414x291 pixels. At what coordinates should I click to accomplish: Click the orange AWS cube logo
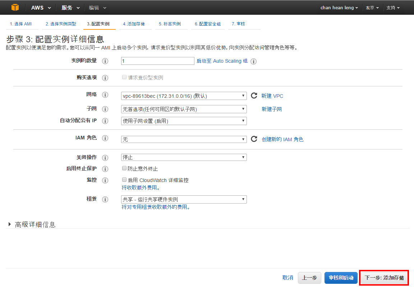pyautogui.click(x=15, y=8)
